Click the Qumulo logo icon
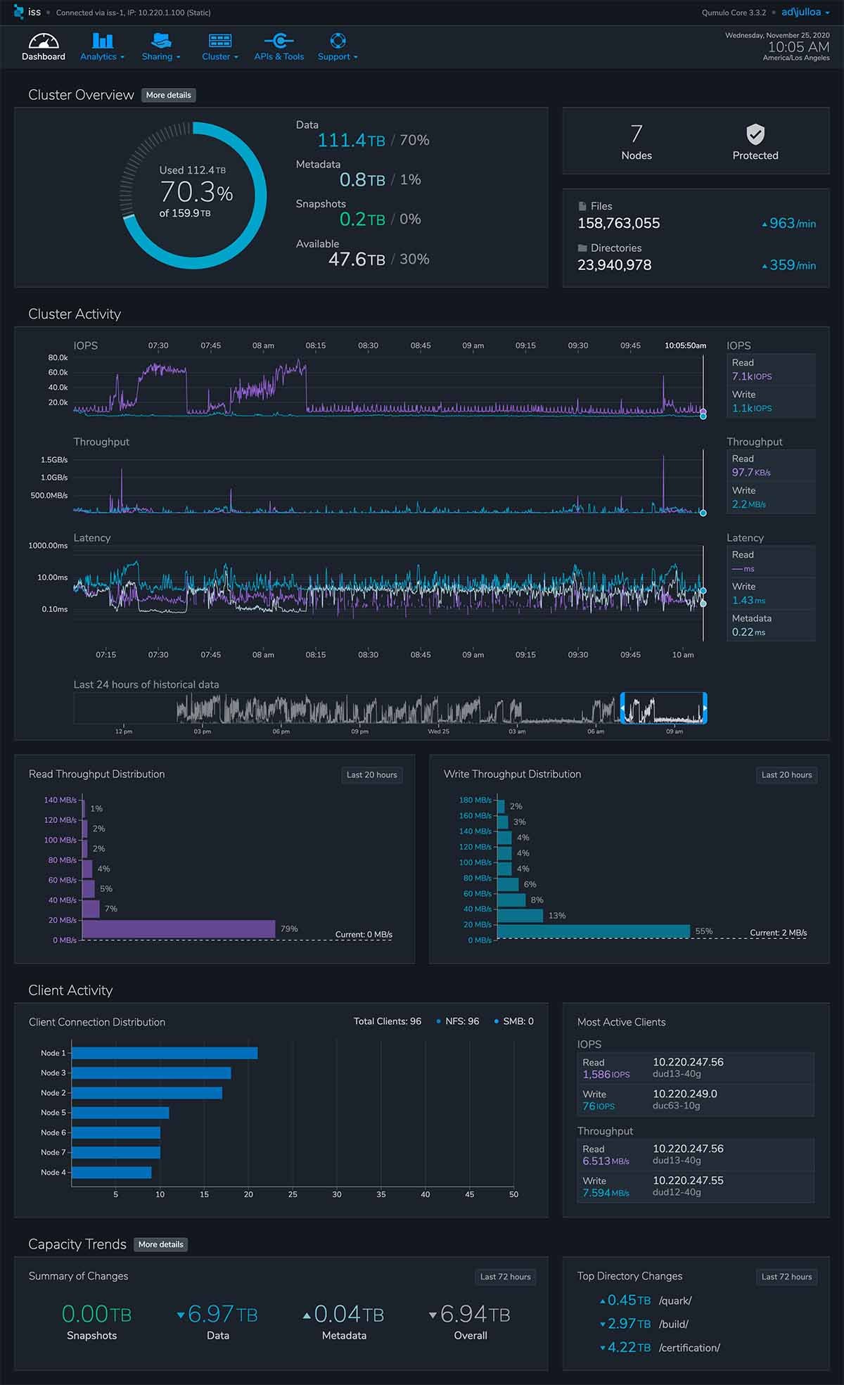Screen dimensions: 844x1385 pyautogui.click(x=18, y=12)
